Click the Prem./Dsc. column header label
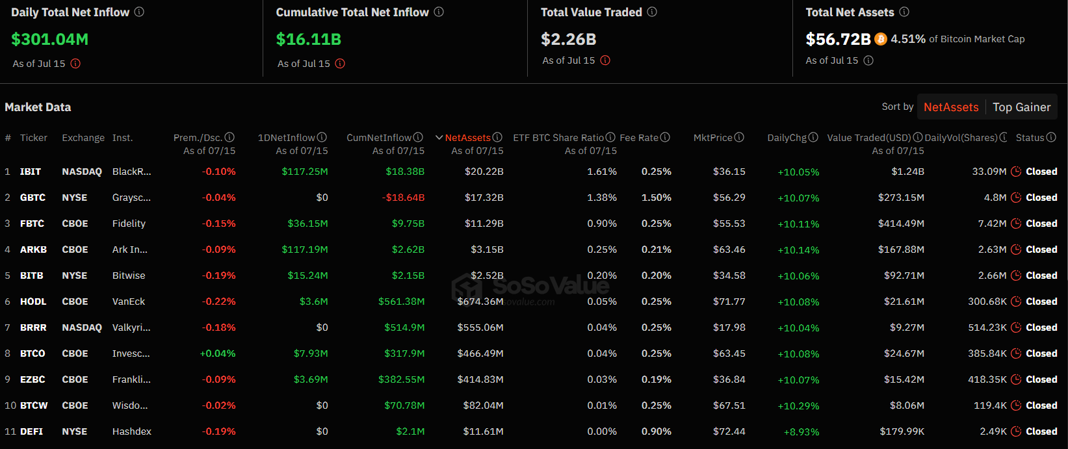This screenshot has height=449, width=1068. 198,138
